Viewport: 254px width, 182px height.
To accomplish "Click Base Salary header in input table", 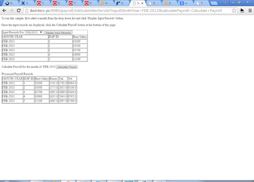I will tap(80, 37).
